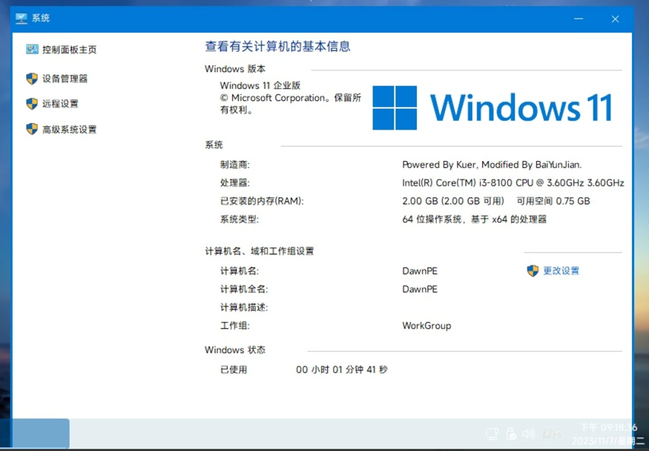Click the heading 查看有关计算机的基本信息

pos(278,46)
